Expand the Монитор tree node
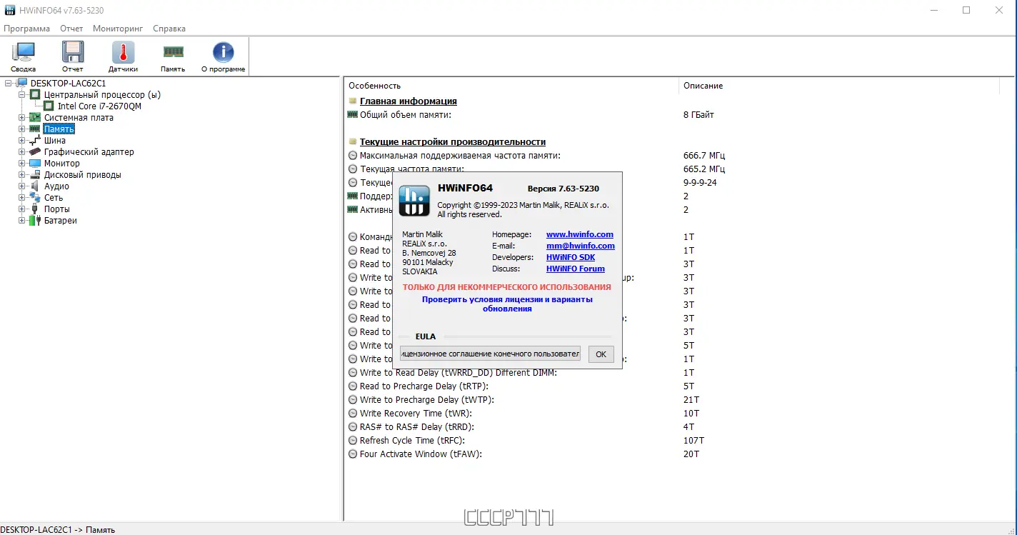The height and width of the screenshot is (535, 1017). point(21,164)
